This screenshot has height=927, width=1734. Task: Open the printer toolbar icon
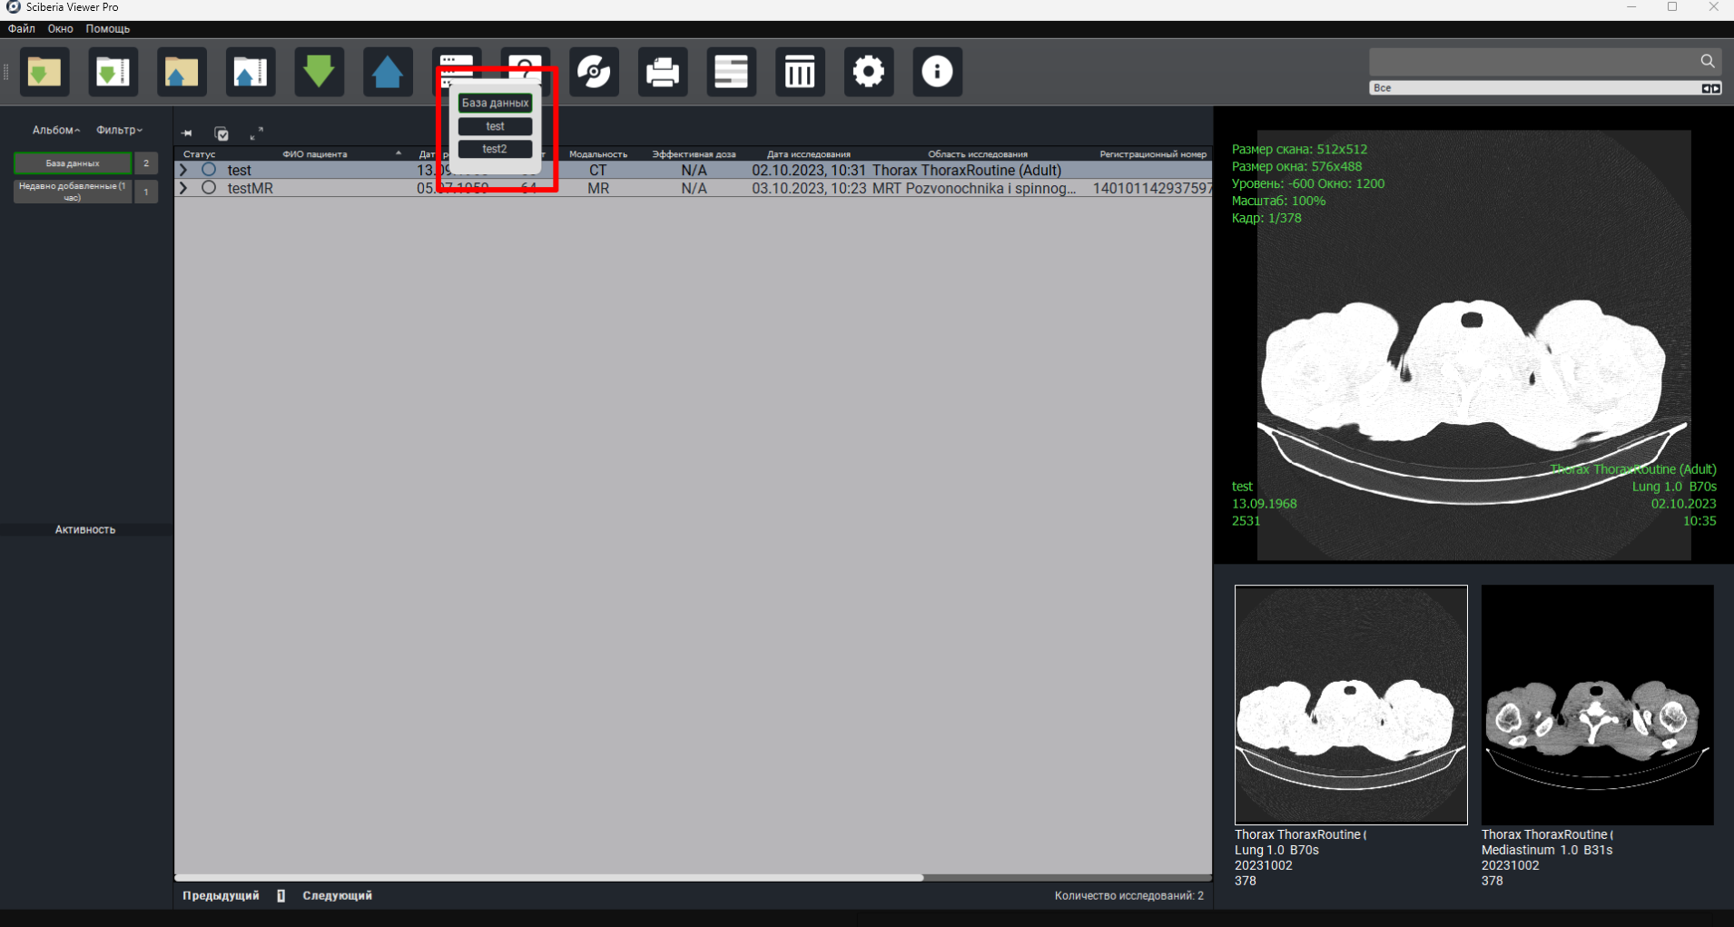tap(663, 72)
